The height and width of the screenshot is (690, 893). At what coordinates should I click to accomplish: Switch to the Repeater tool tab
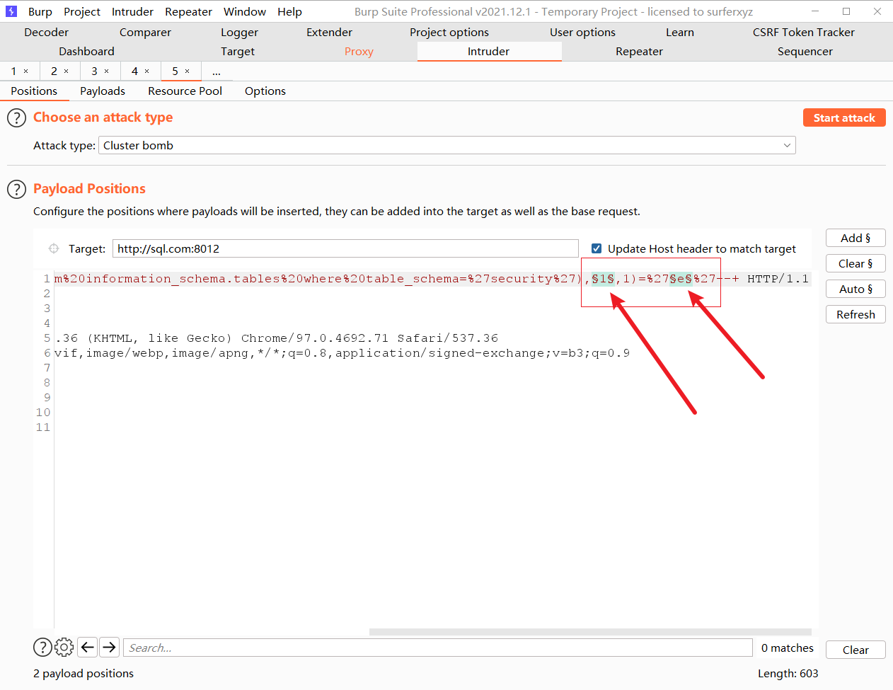pyautogui.click(x=639, y=52)
